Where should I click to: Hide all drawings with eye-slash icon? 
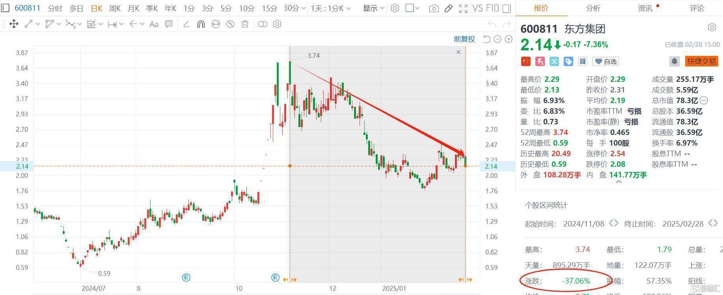tap(230, 24)
